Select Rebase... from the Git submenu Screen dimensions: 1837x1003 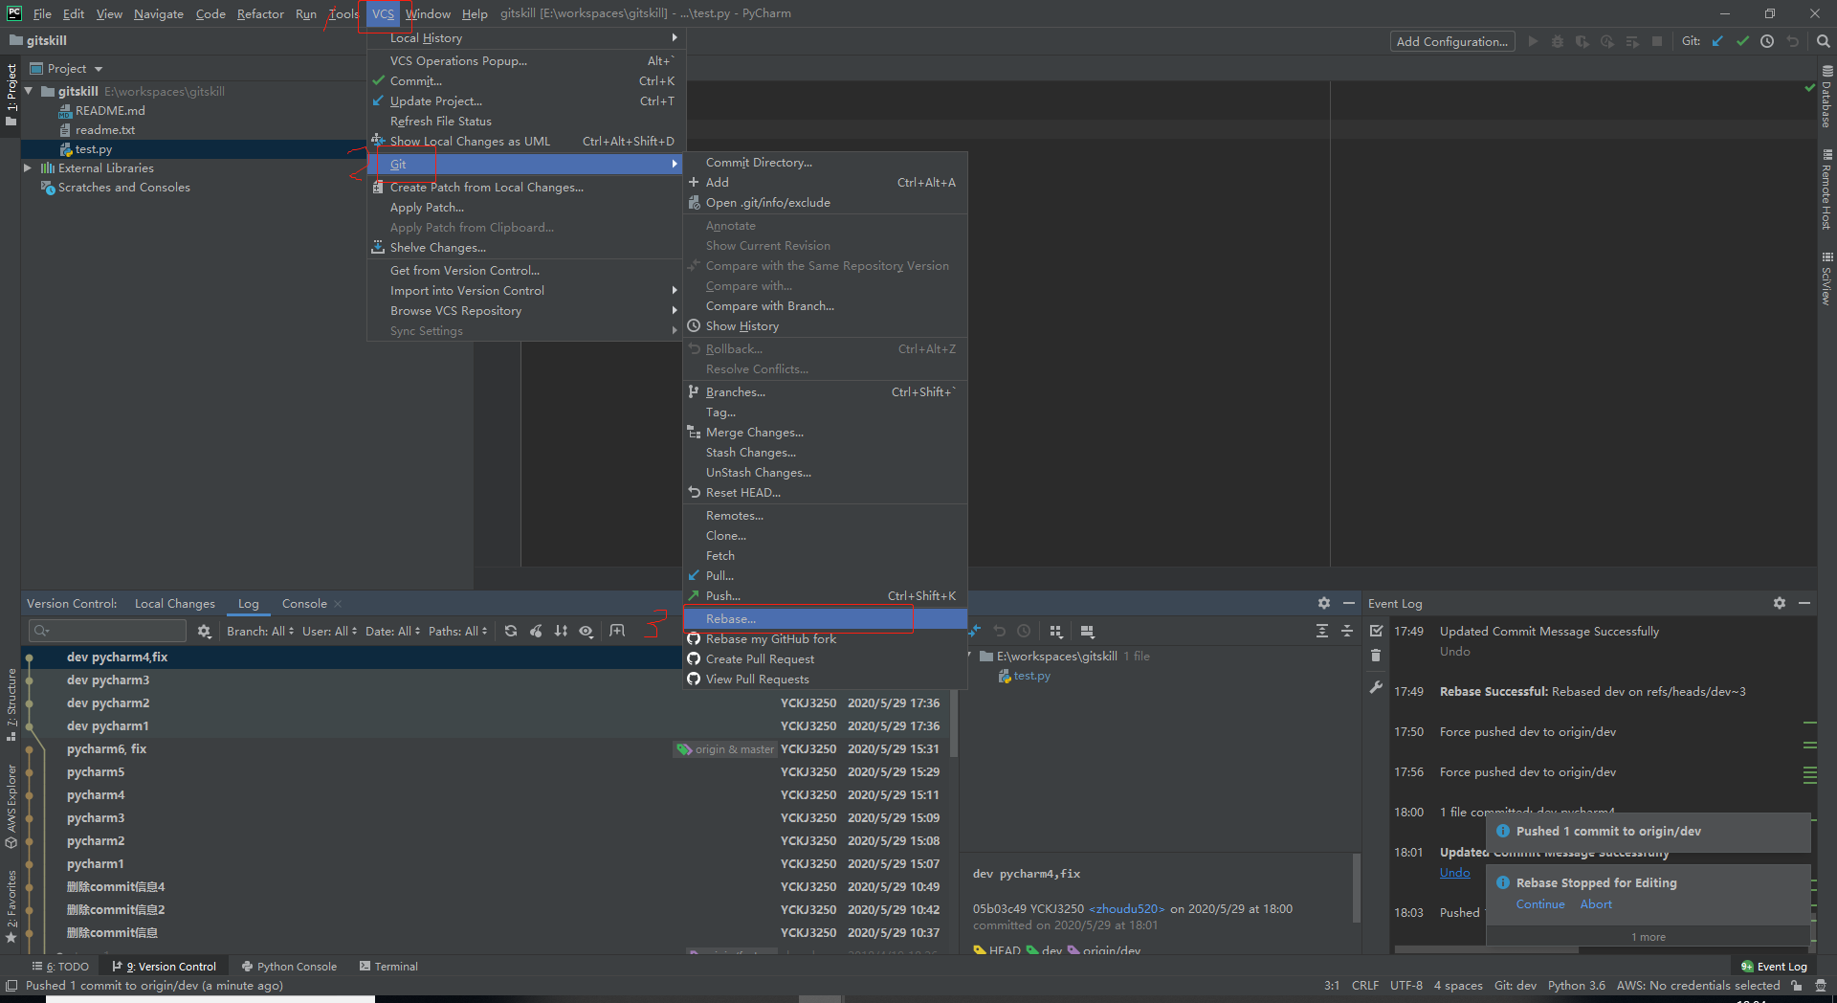coord(731,618)
